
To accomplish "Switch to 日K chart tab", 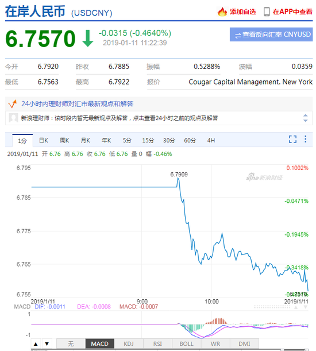I will pos(44,140).
